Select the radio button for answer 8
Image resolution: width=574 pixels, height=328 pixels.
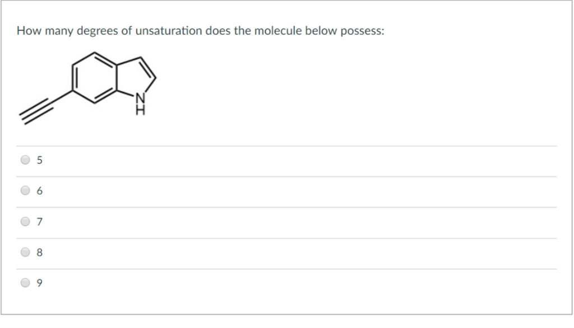point(25,252)
